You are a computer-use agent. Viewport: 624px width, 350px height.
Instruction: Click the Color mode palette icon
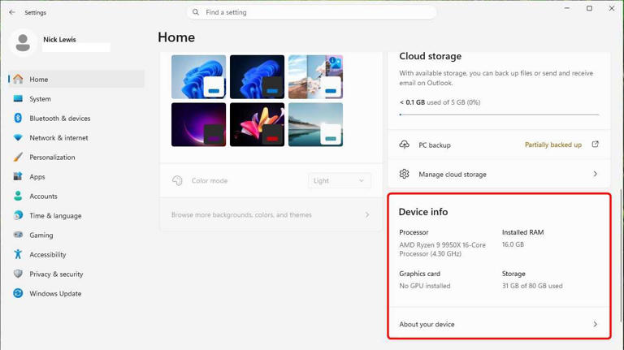coord(177,180)
